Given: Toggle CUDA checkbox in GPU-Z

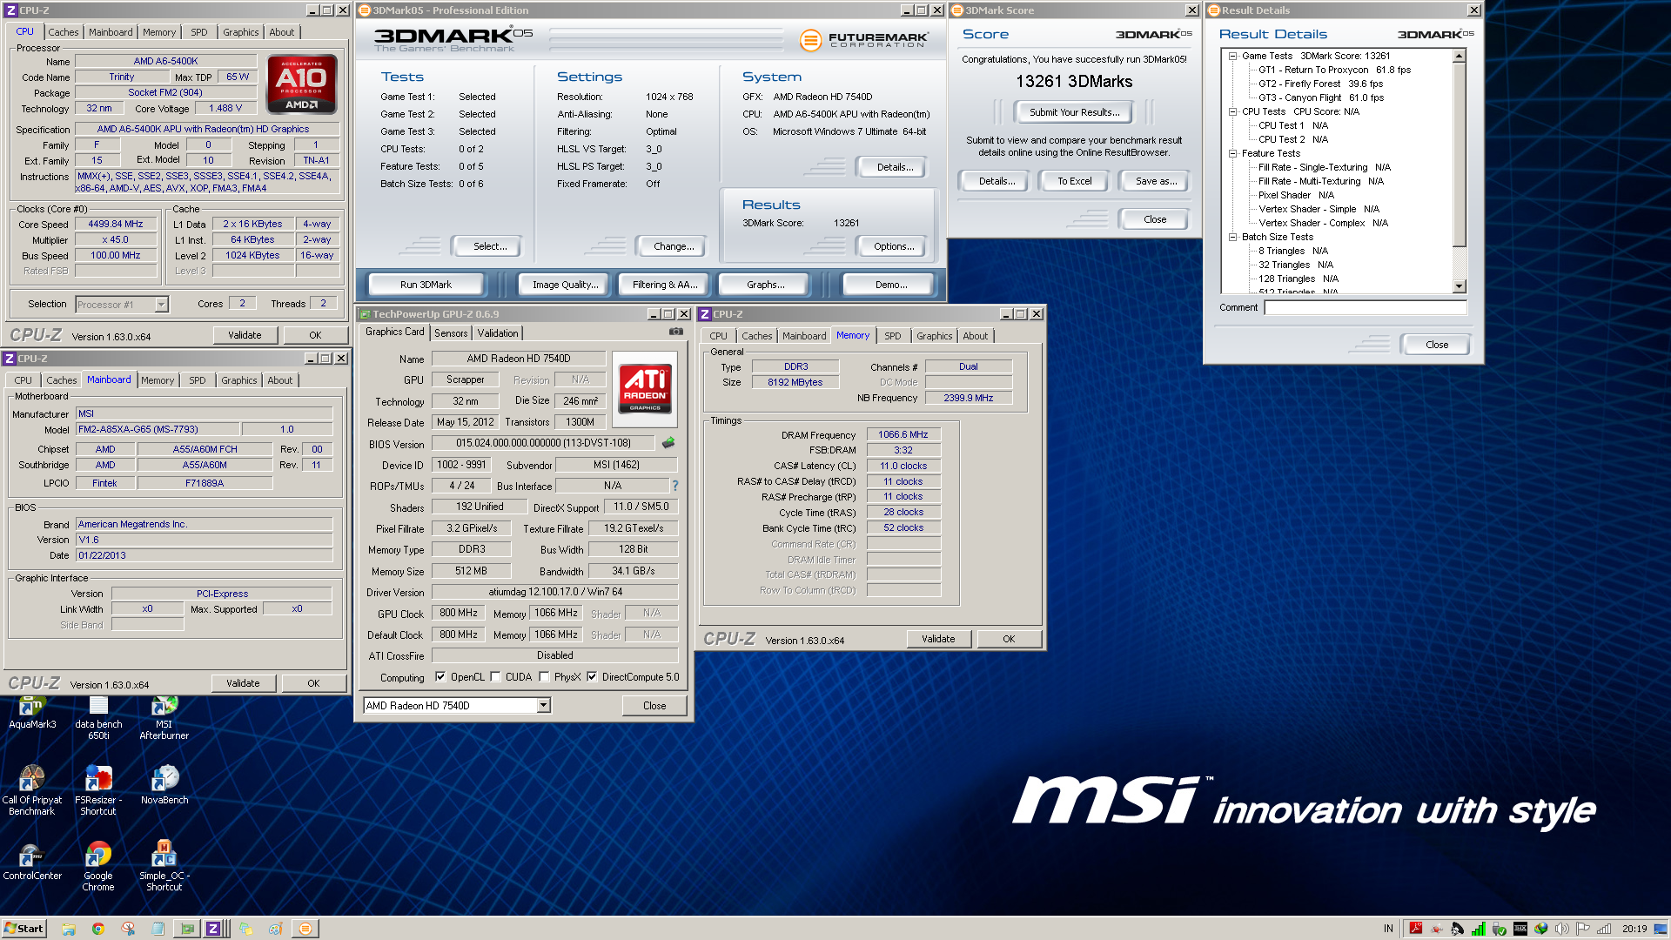Looking at the screenshot, I should (495, 677).
